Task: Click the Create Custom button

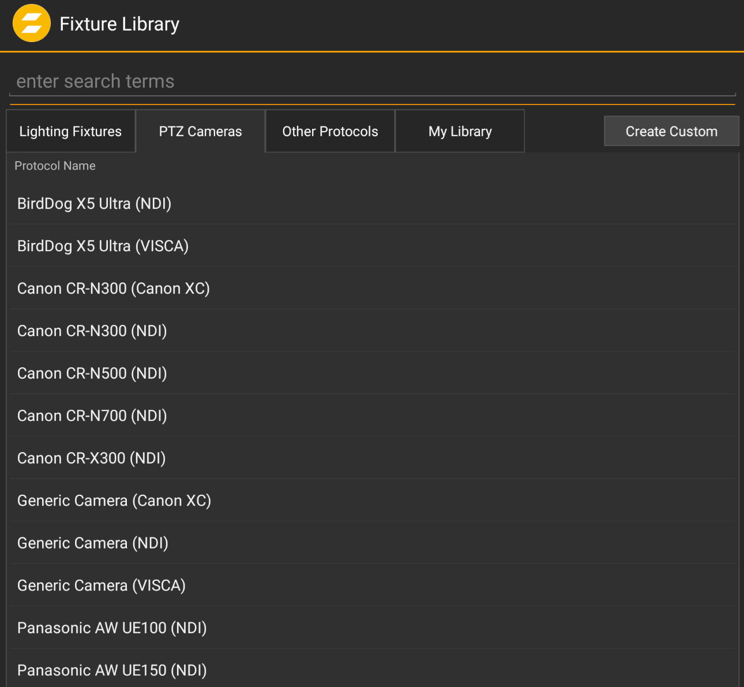Action: [x=671, y=131]
